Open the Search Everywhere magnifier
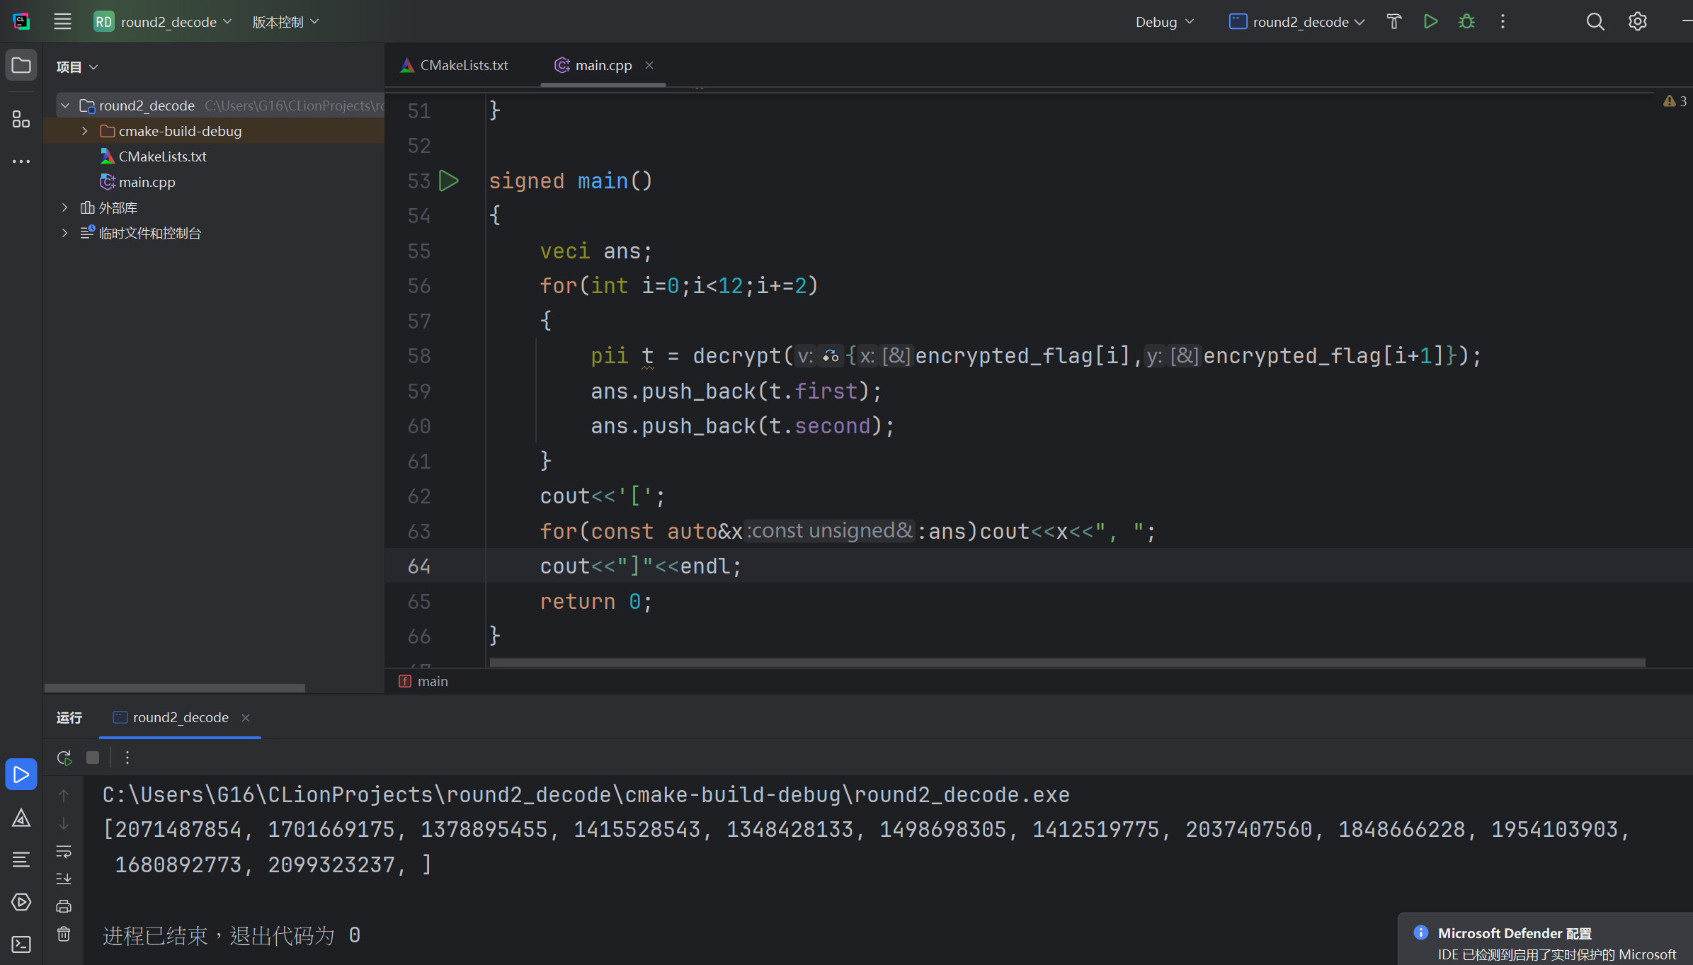Image resolution: width=1693 pixels, height=965 pixels. pyautogui.click(x=1595, y=22)
